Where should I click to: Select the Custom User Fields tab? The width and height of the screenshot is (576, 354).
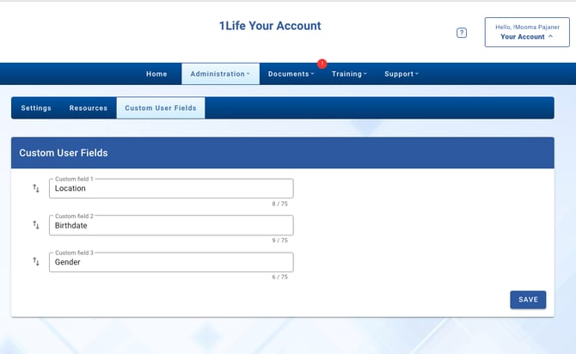pyautogui.click(x=161, y=108)
